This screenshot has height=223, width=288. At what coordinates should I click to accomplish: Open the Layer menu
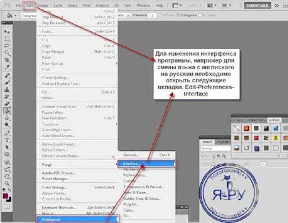(58, 5)
